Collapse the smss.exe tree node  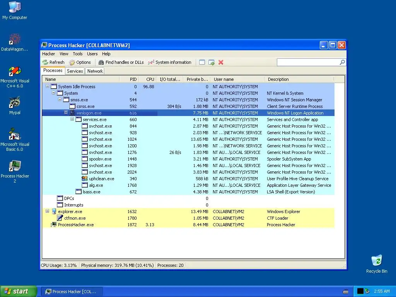coord(60,99)
